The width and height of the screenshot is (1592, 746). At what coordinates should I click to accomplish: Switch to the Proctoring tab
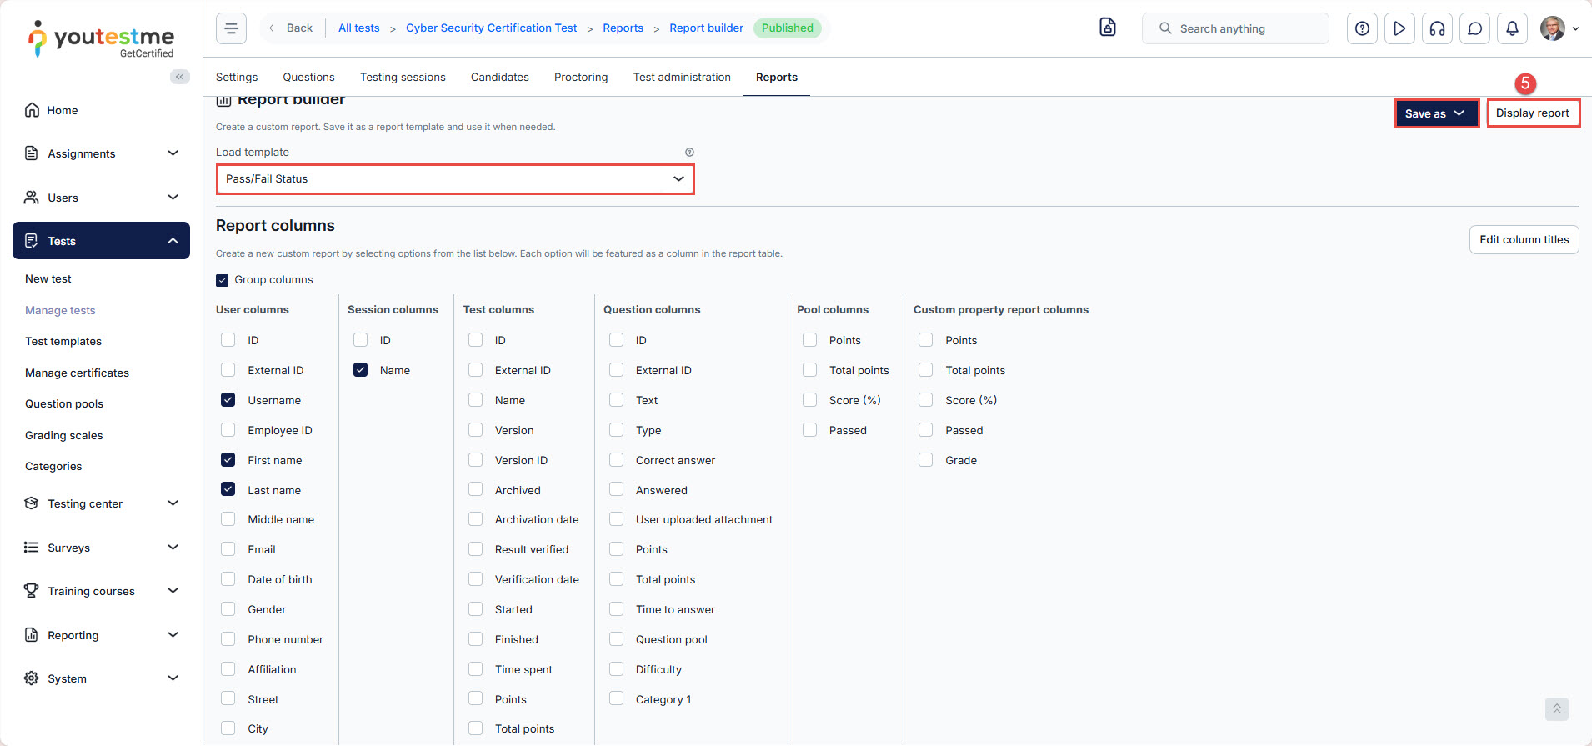point(581,77)
